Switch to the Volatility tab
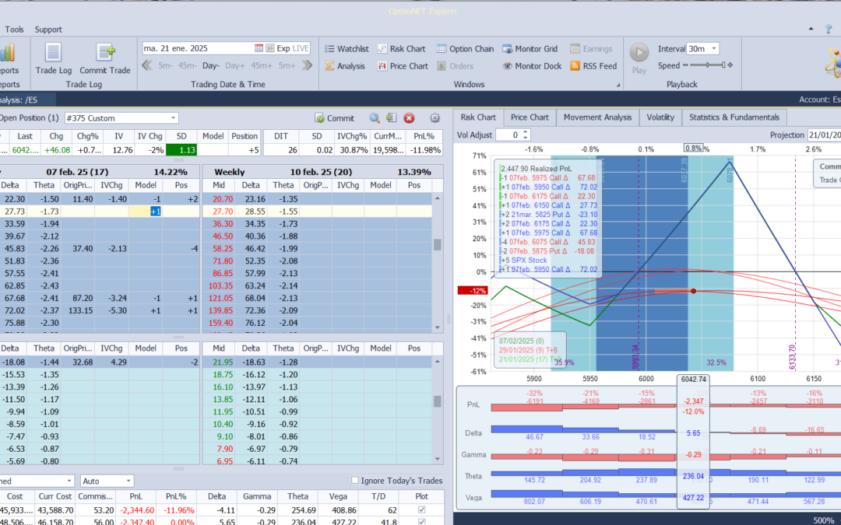 (660, 117)
